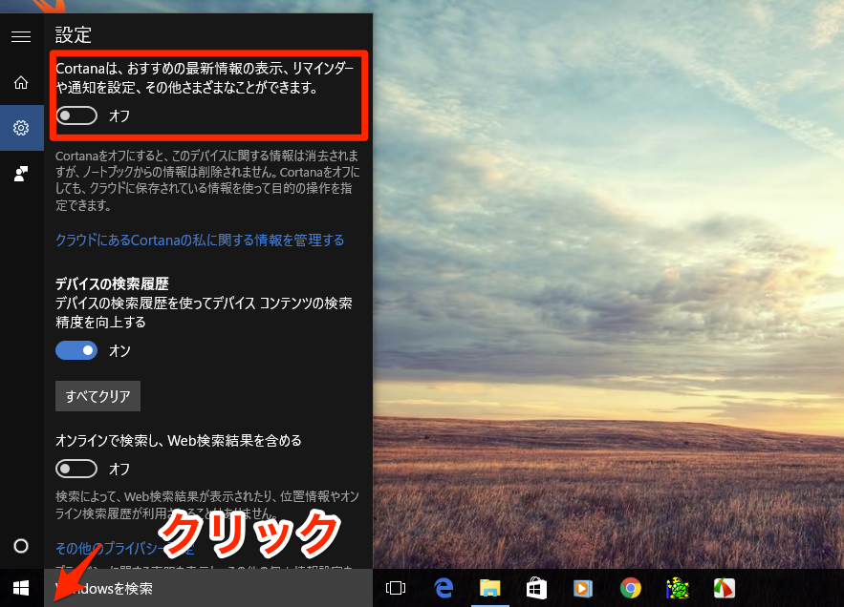844x607 pixels.
Task: Open File Explorer from taskbar
Action: point(489,588)
